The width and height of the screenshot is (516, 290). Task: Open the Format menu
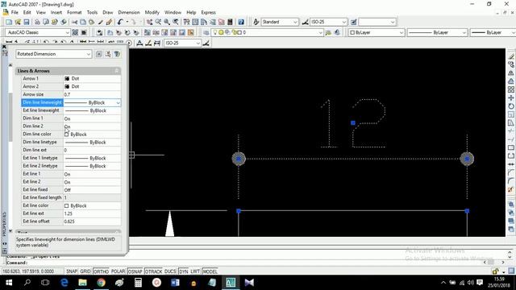click(74, 13)
